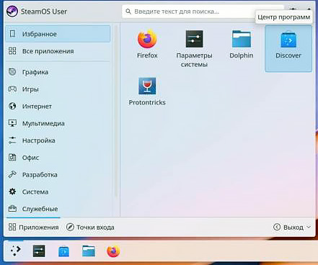318x265 pixels.
Task: Select the Графика category
Action: pos(58,72)
